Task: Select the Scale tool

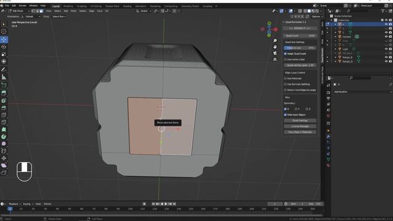Action: pos(4,54)
